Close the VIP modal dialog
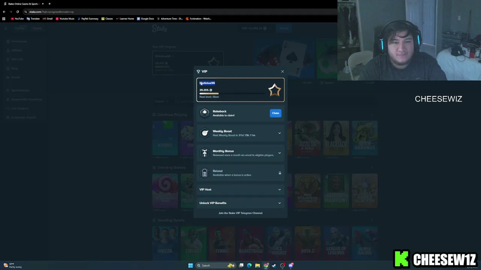Image resolution: width=481 pixels, height=270 pixels. [283, 71]
